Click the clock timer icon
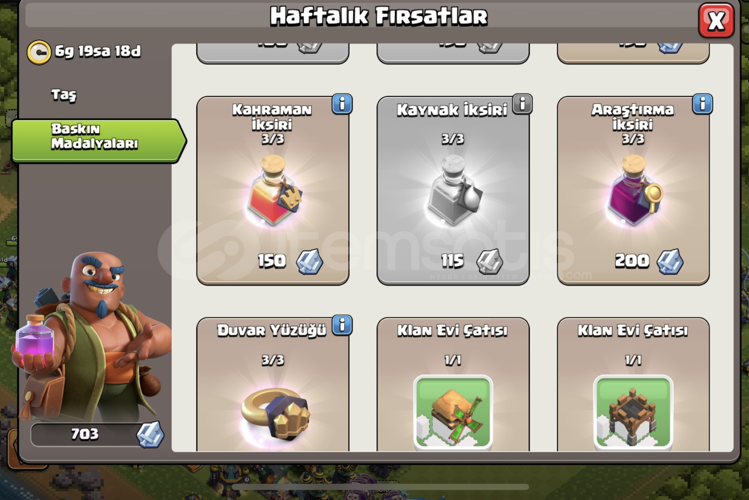This screenshot has height=500, width=749. pos(39,52)
